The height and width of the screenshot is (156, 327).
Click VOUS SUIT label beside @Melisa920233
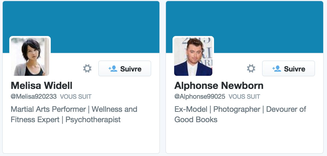76,97
